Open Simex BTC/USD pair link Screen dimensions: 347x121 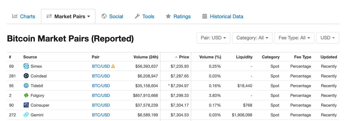click(x=101, y=66)
